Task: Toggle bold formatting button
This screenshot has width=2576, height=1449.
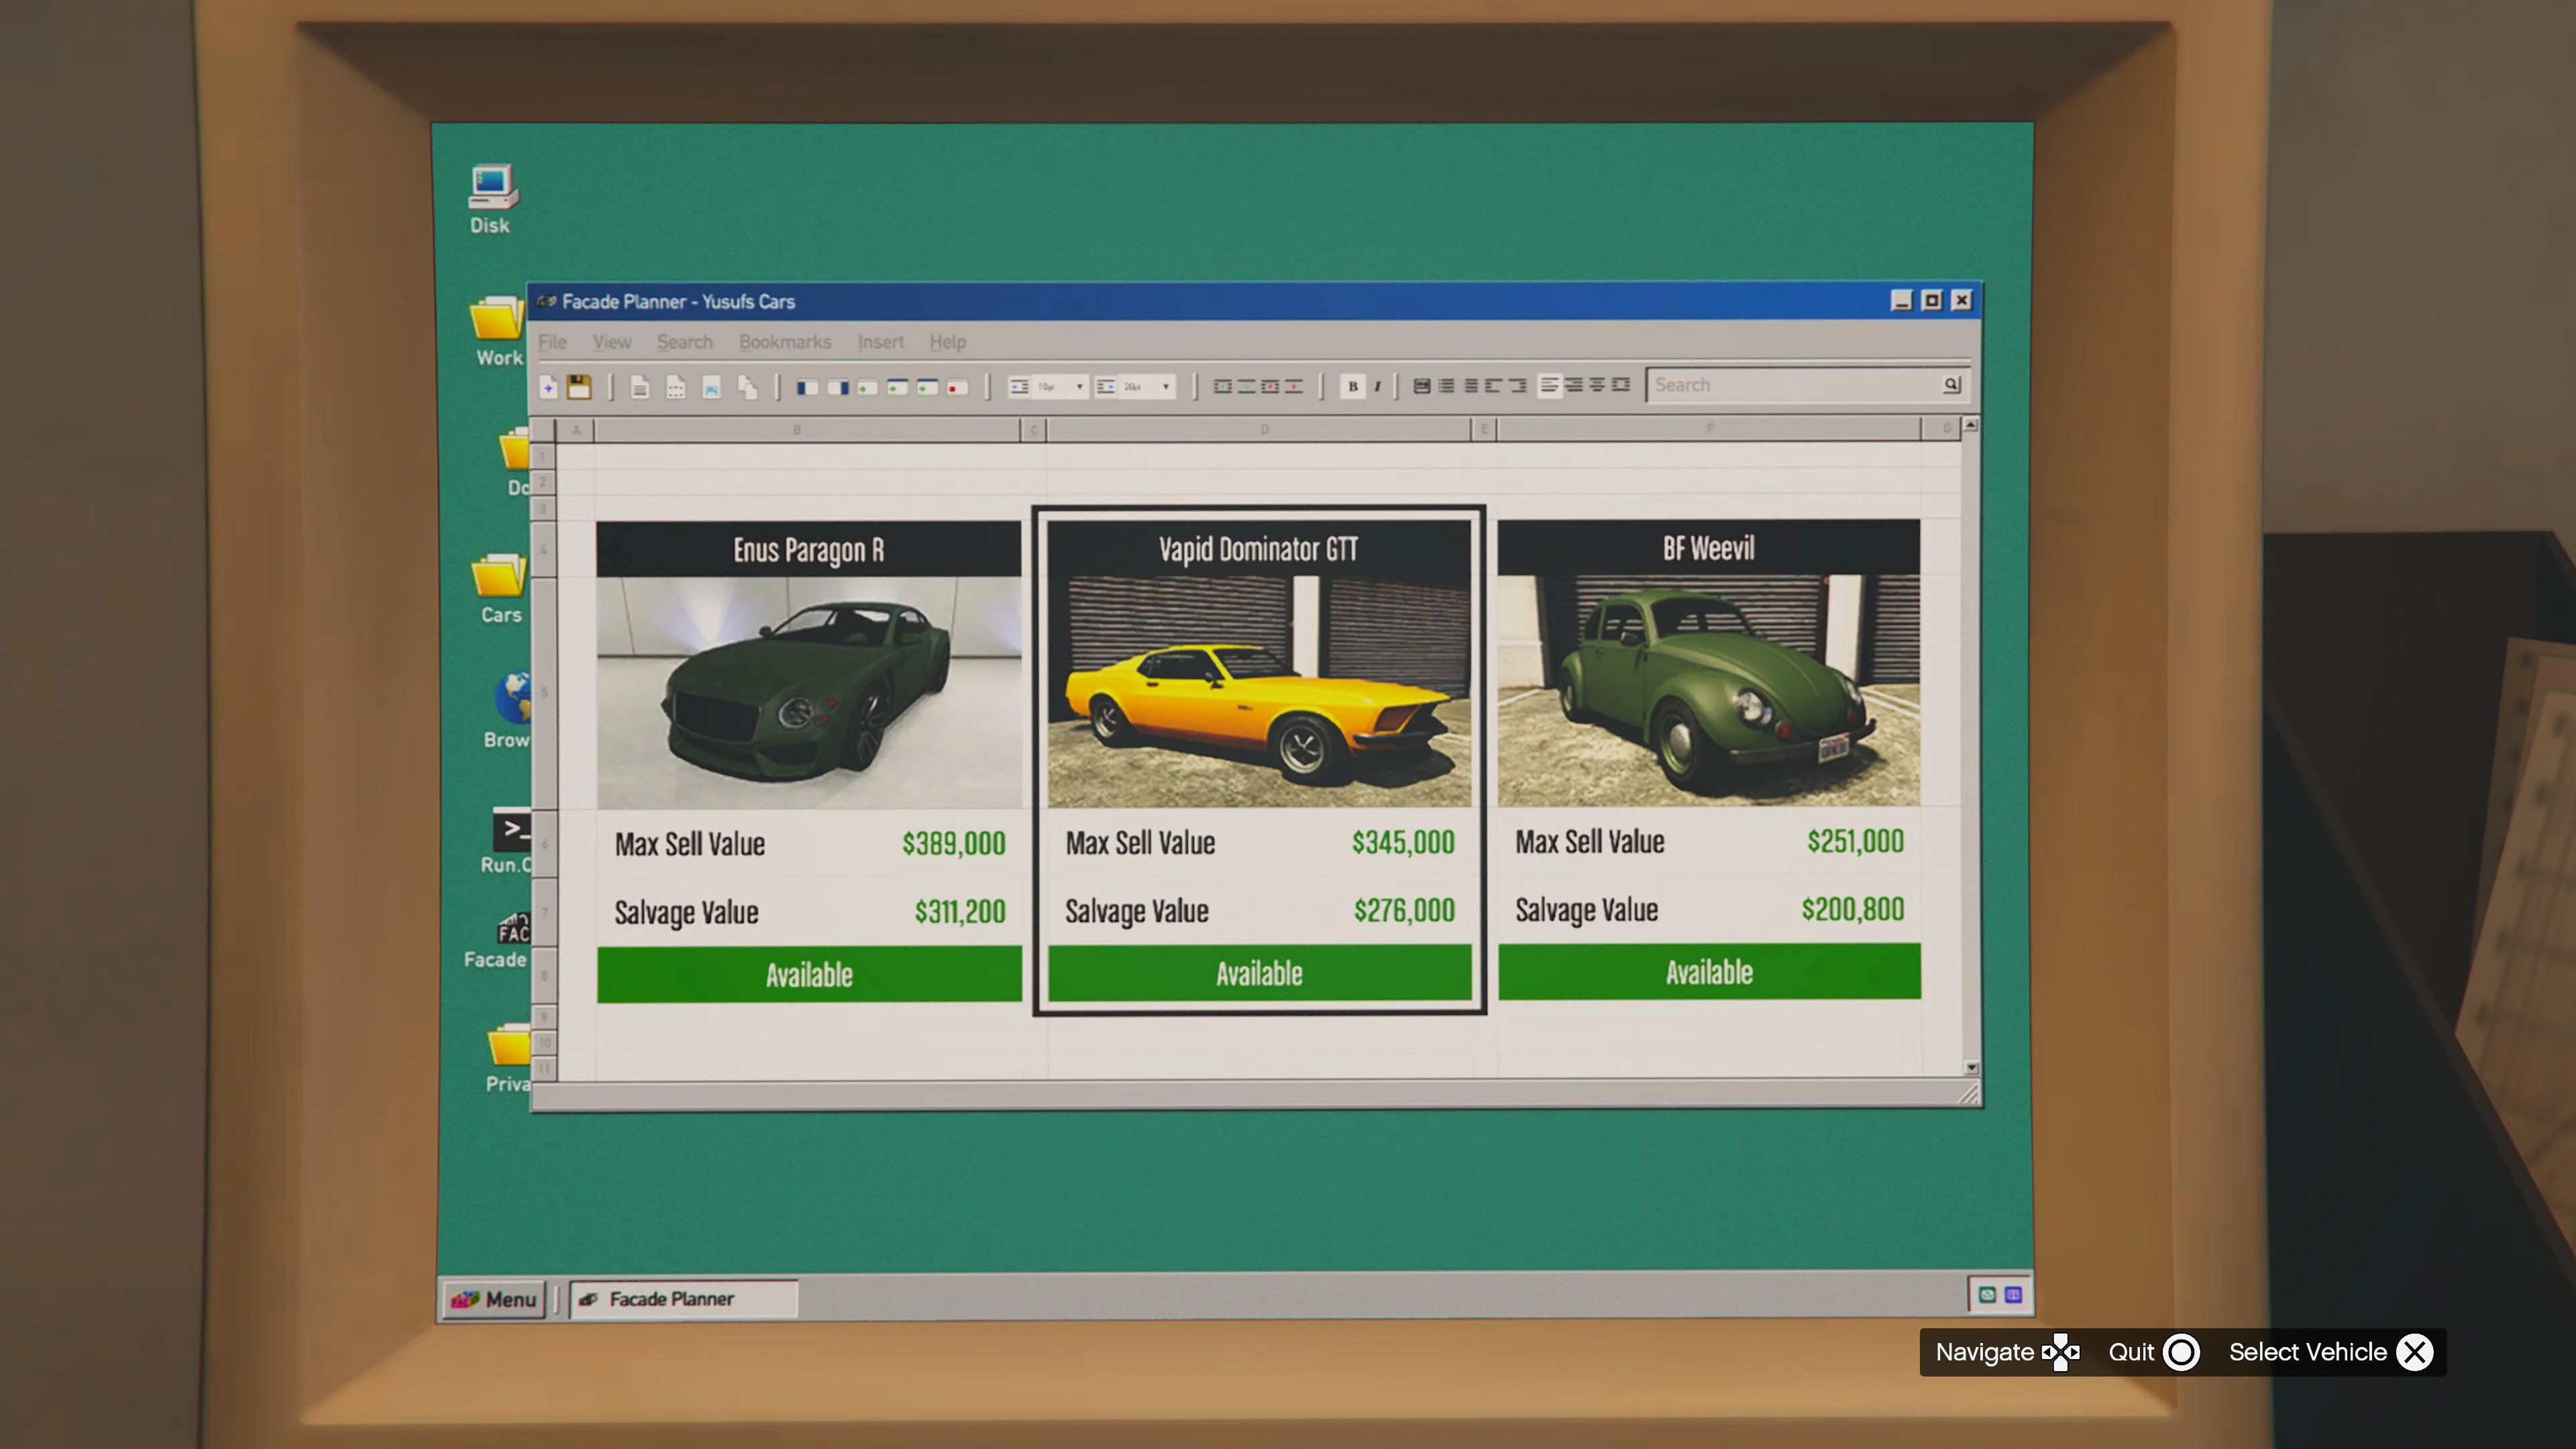Action: pyautogui.click(x=1352, y=386)
